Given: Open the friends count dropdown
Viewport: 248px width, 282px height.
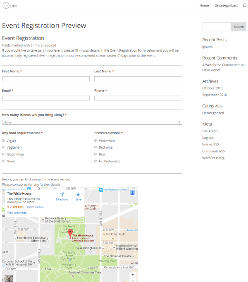Looking at the screenshot, I should point(92,122).
